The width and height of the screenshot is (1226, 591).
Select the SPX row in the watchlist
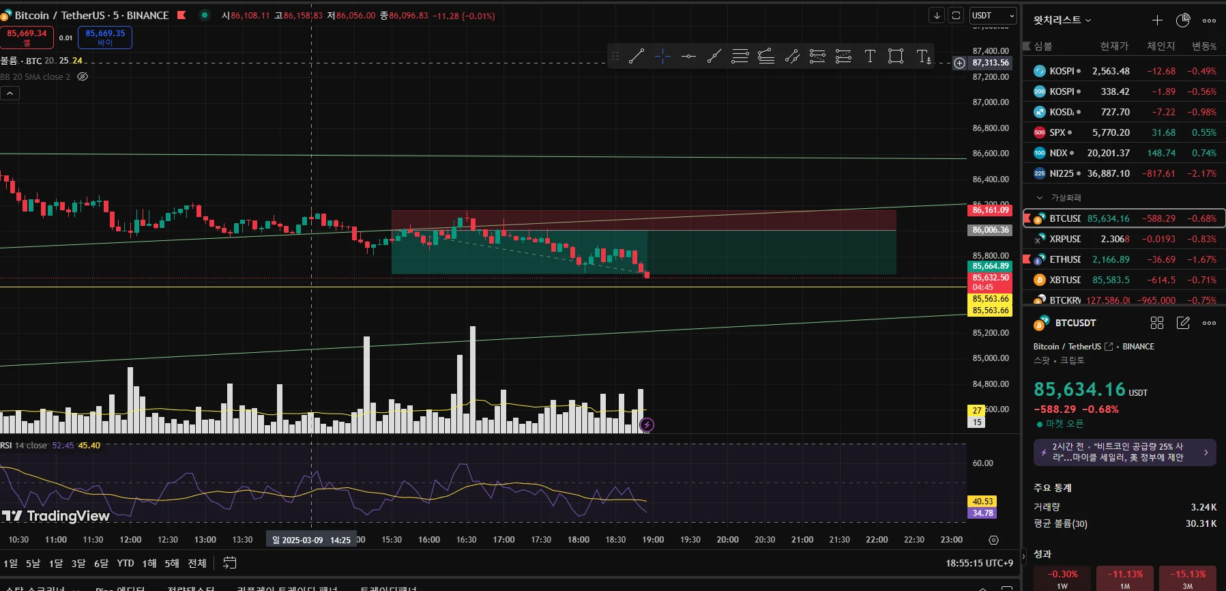tap(1124, 132)
